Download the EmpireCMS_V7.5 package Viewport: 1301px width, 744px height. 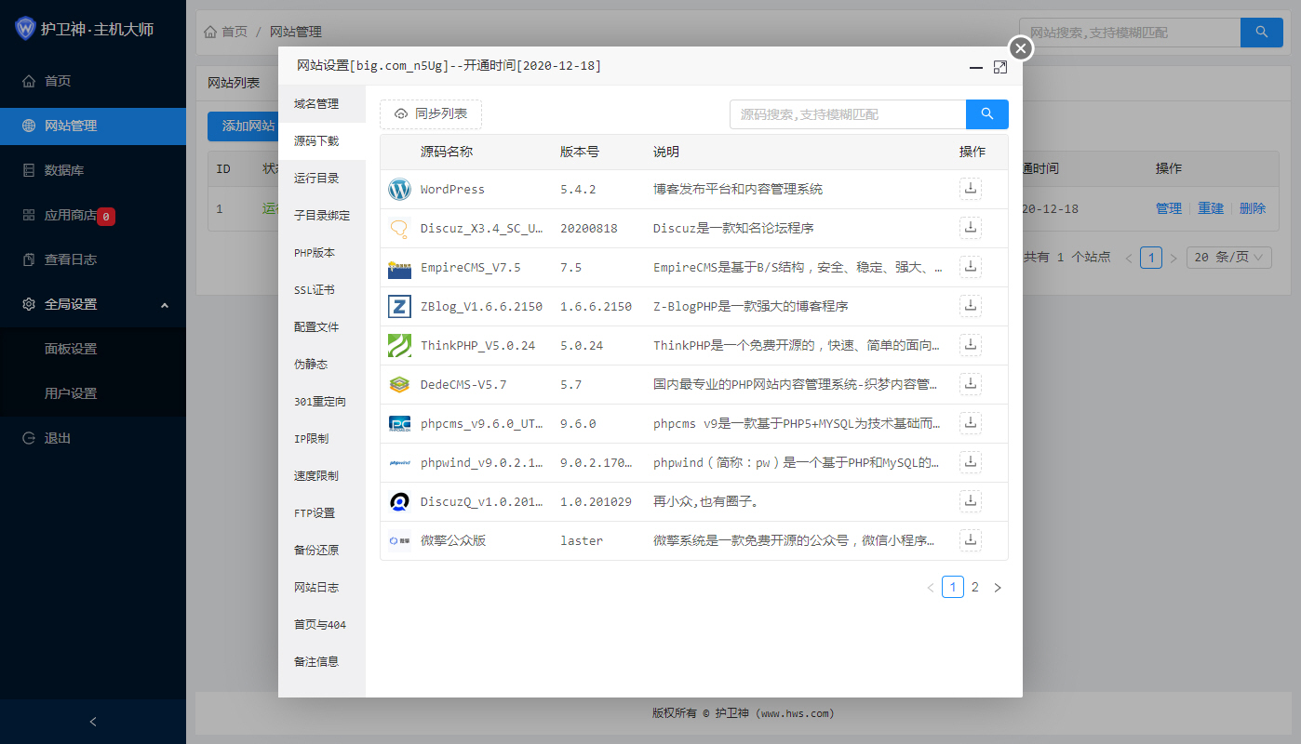point(971,267)
